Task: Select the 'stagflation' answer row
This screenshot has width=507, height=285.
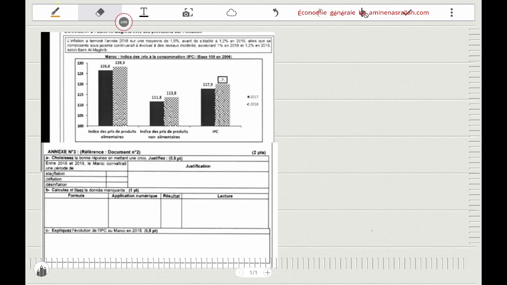Action: (x=86, y=174)
